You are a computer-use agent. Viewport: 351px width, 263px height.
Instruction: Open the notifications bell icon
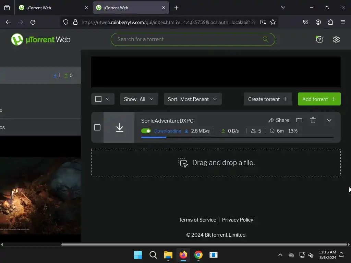[341, 255]
